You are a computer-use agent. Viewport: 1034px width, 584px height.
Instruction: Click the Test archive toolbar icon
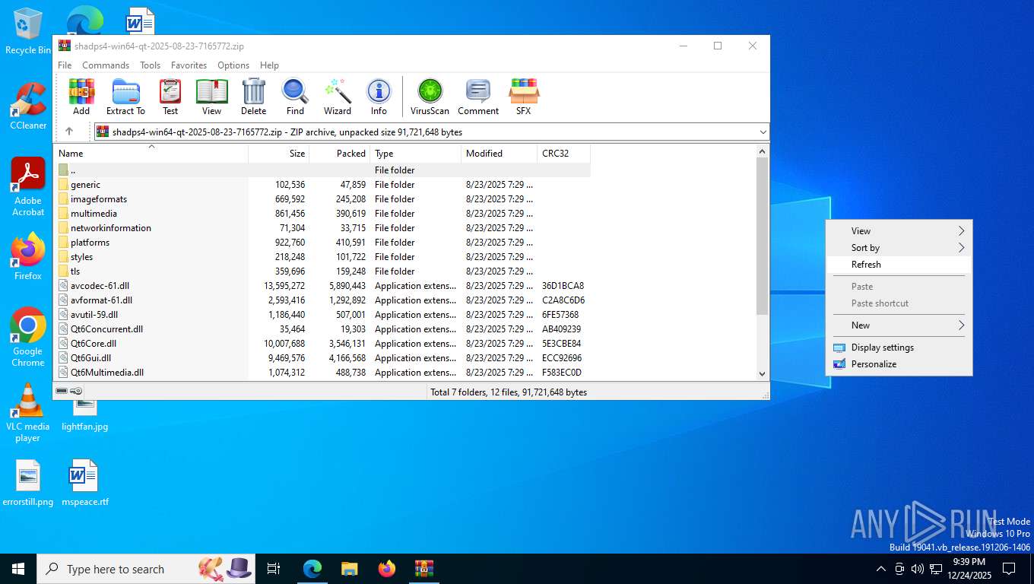coord(170,97)
